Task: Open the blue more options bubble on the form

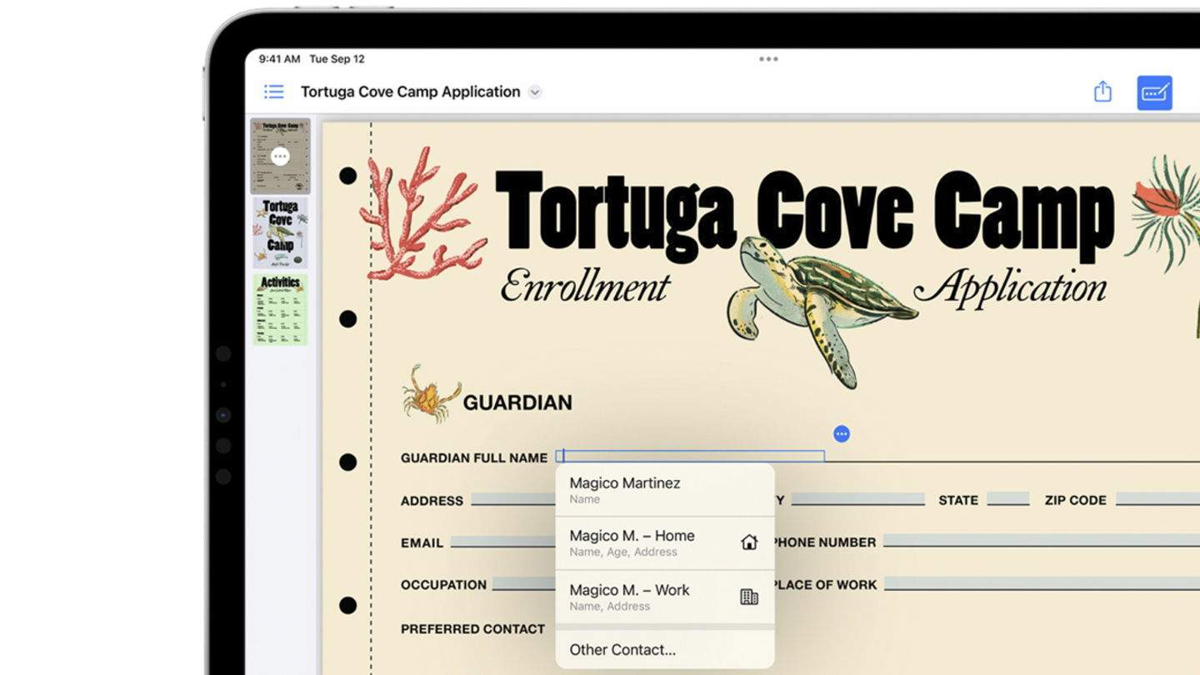Action: 841,433
